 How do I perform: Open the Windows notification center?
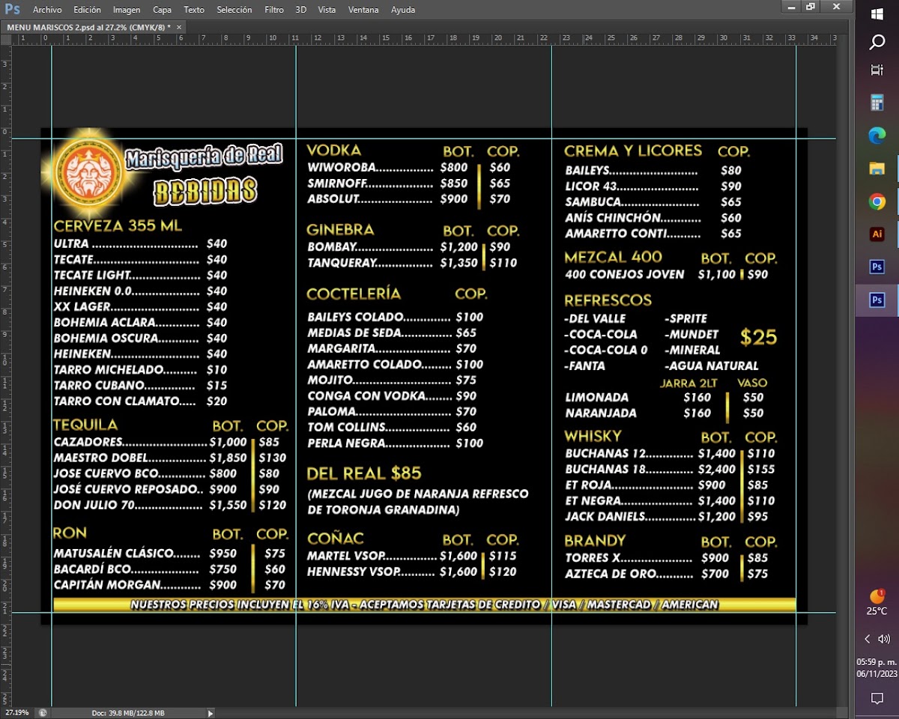(877, 698)
